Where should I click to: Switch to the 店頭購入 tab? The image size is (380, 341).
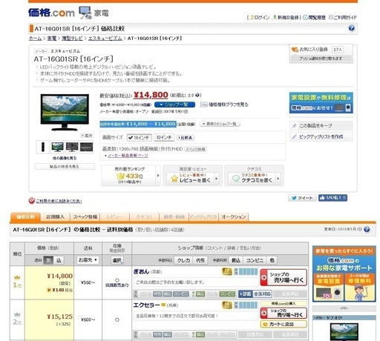pyautogui.click(x=55, y=217)
